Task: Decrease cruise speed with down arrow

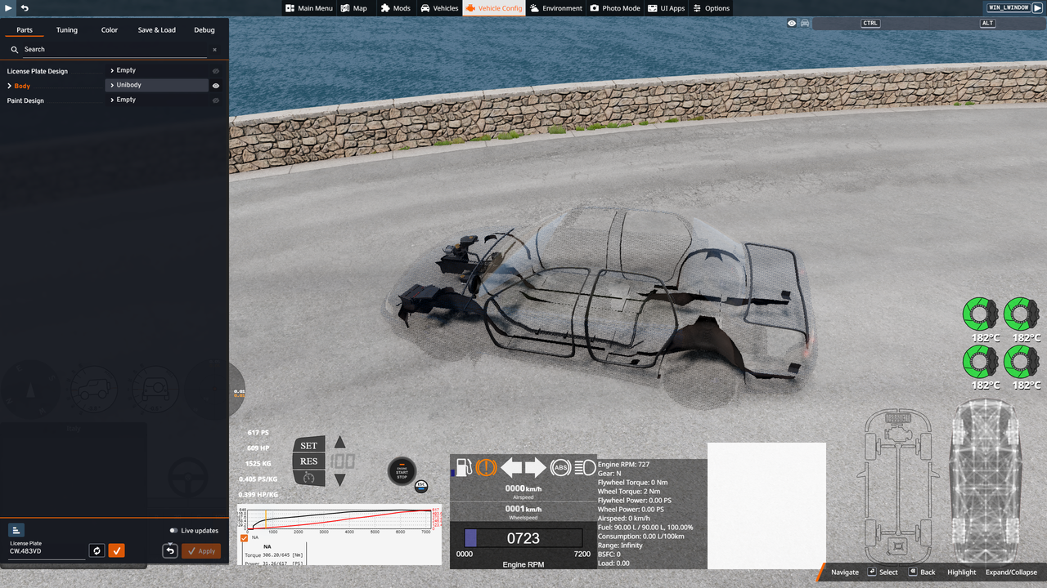Action: (339, 480)
